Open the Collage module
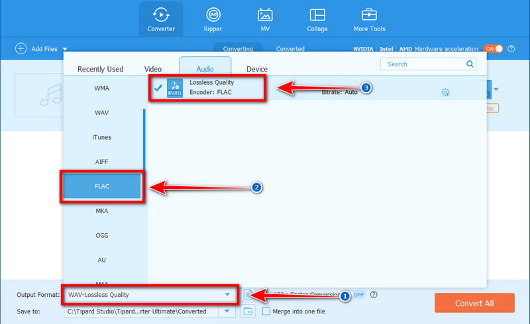Viewport: 530px width, 324px height. [317, 20]
